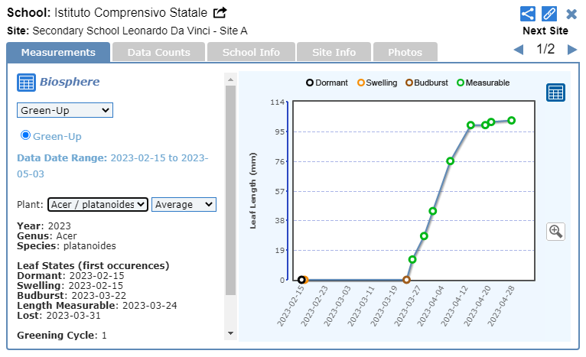The width and height of the screenshot is (586, 357).
Task: Click the copy link chain icon
Action: [x=549, y=14]
